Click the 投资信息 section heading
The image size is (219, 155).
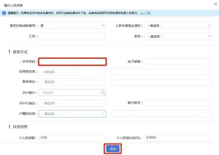pos(20,127)
